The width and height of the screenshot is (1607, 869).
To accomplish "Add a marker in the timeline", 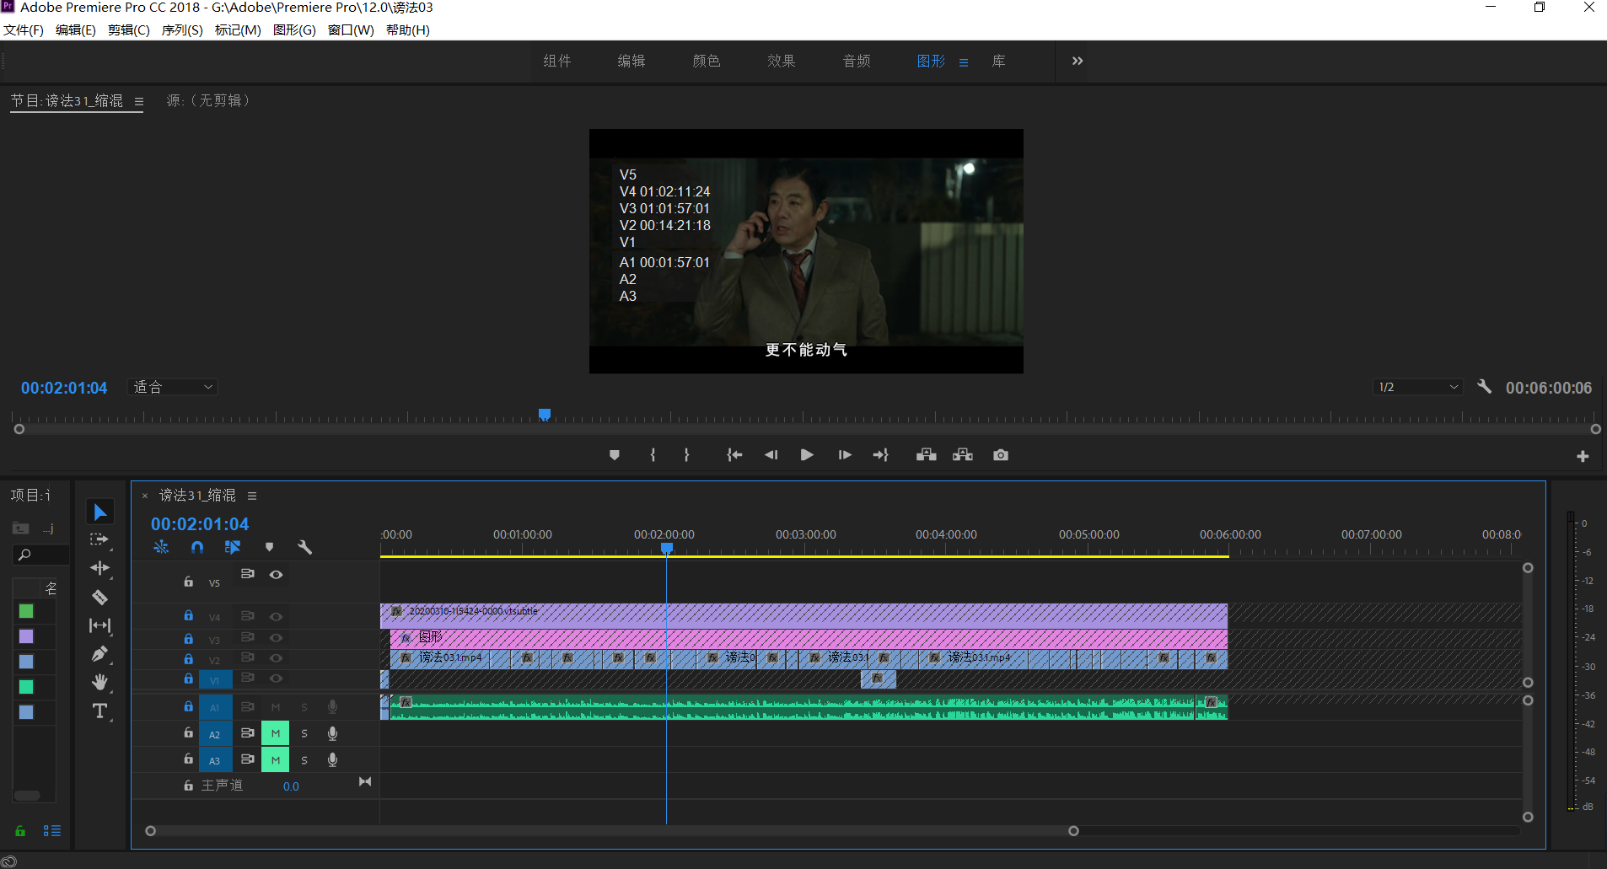I will [269, 547].
